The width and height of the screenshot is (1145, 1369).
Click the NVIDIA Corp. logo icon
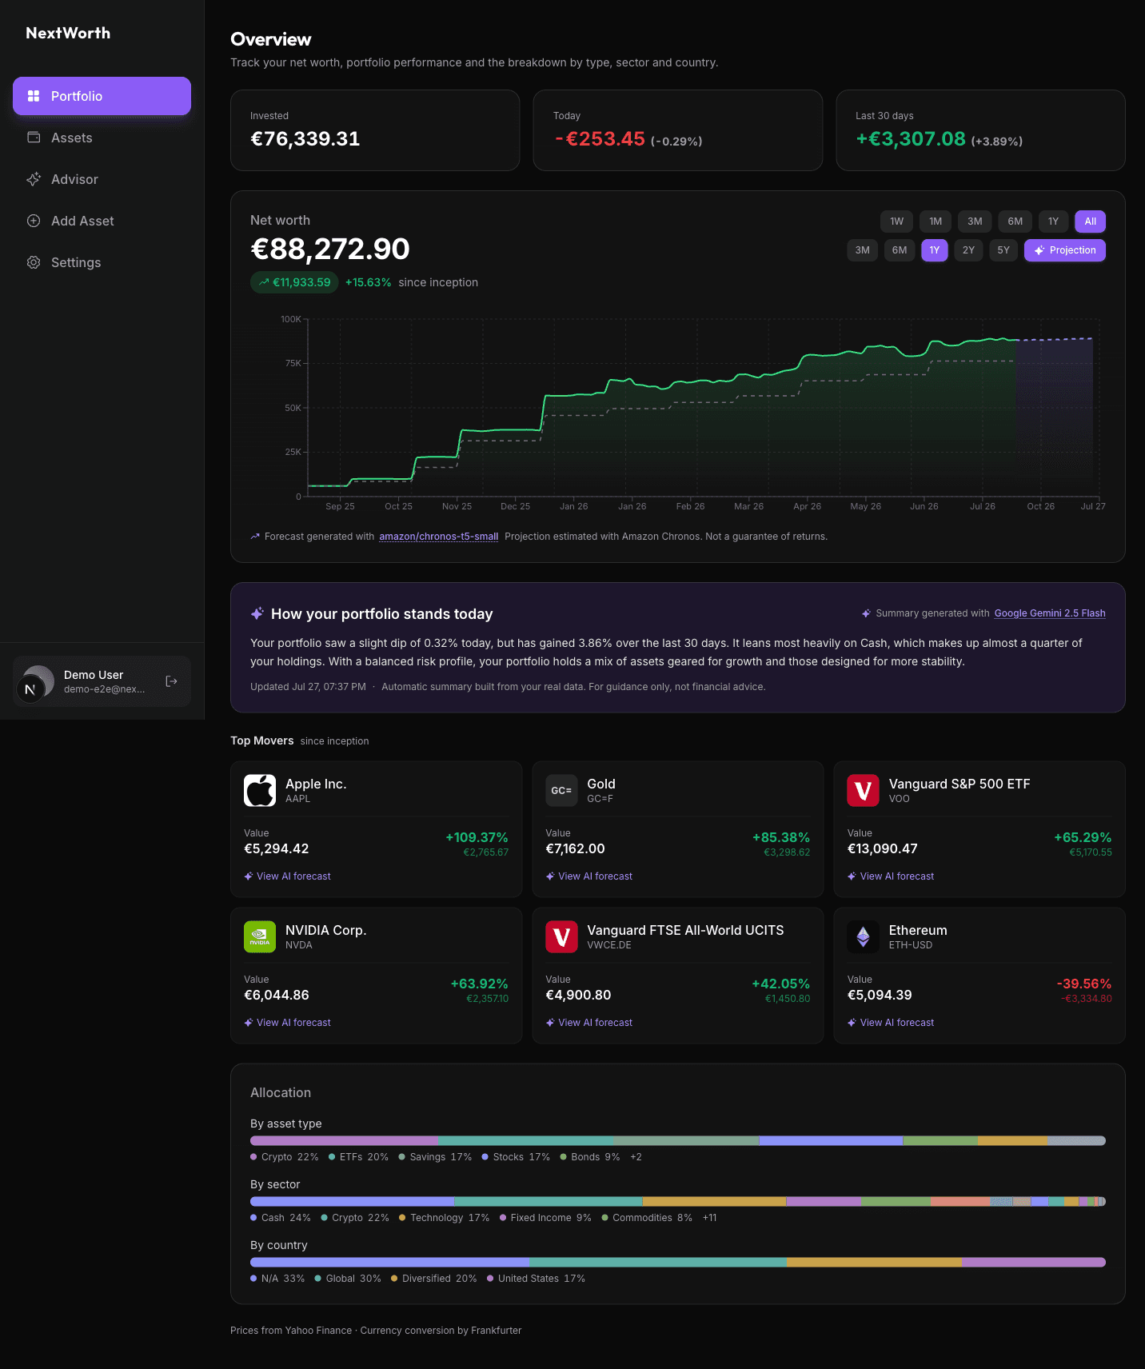[260, 936]
